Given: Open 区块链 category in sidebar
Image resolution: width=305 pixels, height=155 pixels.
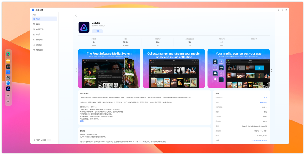Looking at the screenshot, I should [x=39, y=45].
